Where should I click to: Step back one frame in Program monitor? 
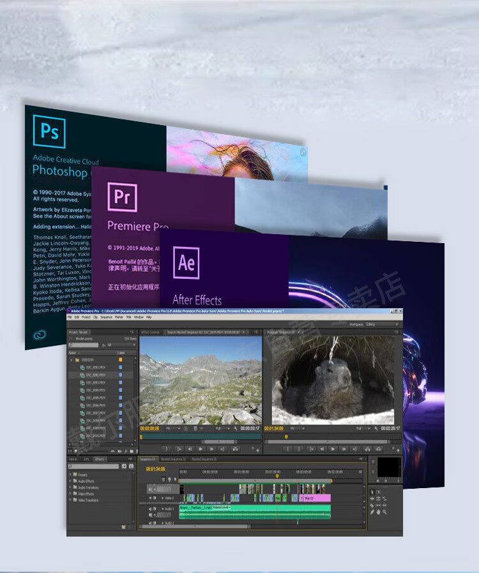[322, 449]
